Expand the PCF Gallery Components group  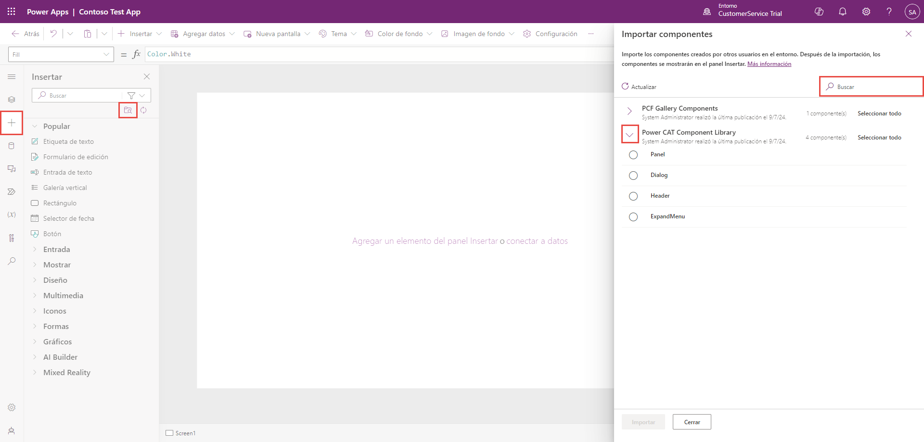pos(629,112)
